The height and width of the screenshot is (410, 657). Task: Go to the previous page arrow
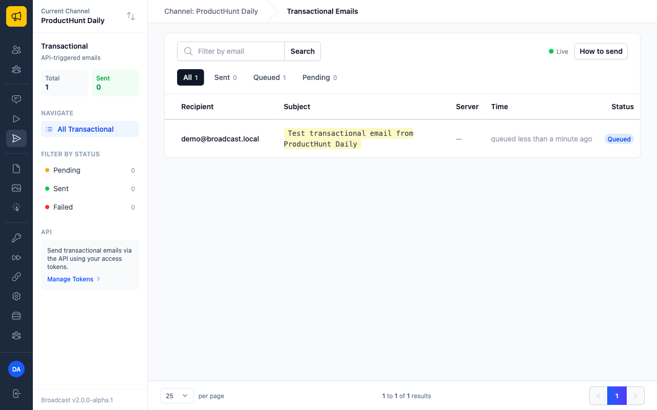pyautogui.click(x=598, y=396)
